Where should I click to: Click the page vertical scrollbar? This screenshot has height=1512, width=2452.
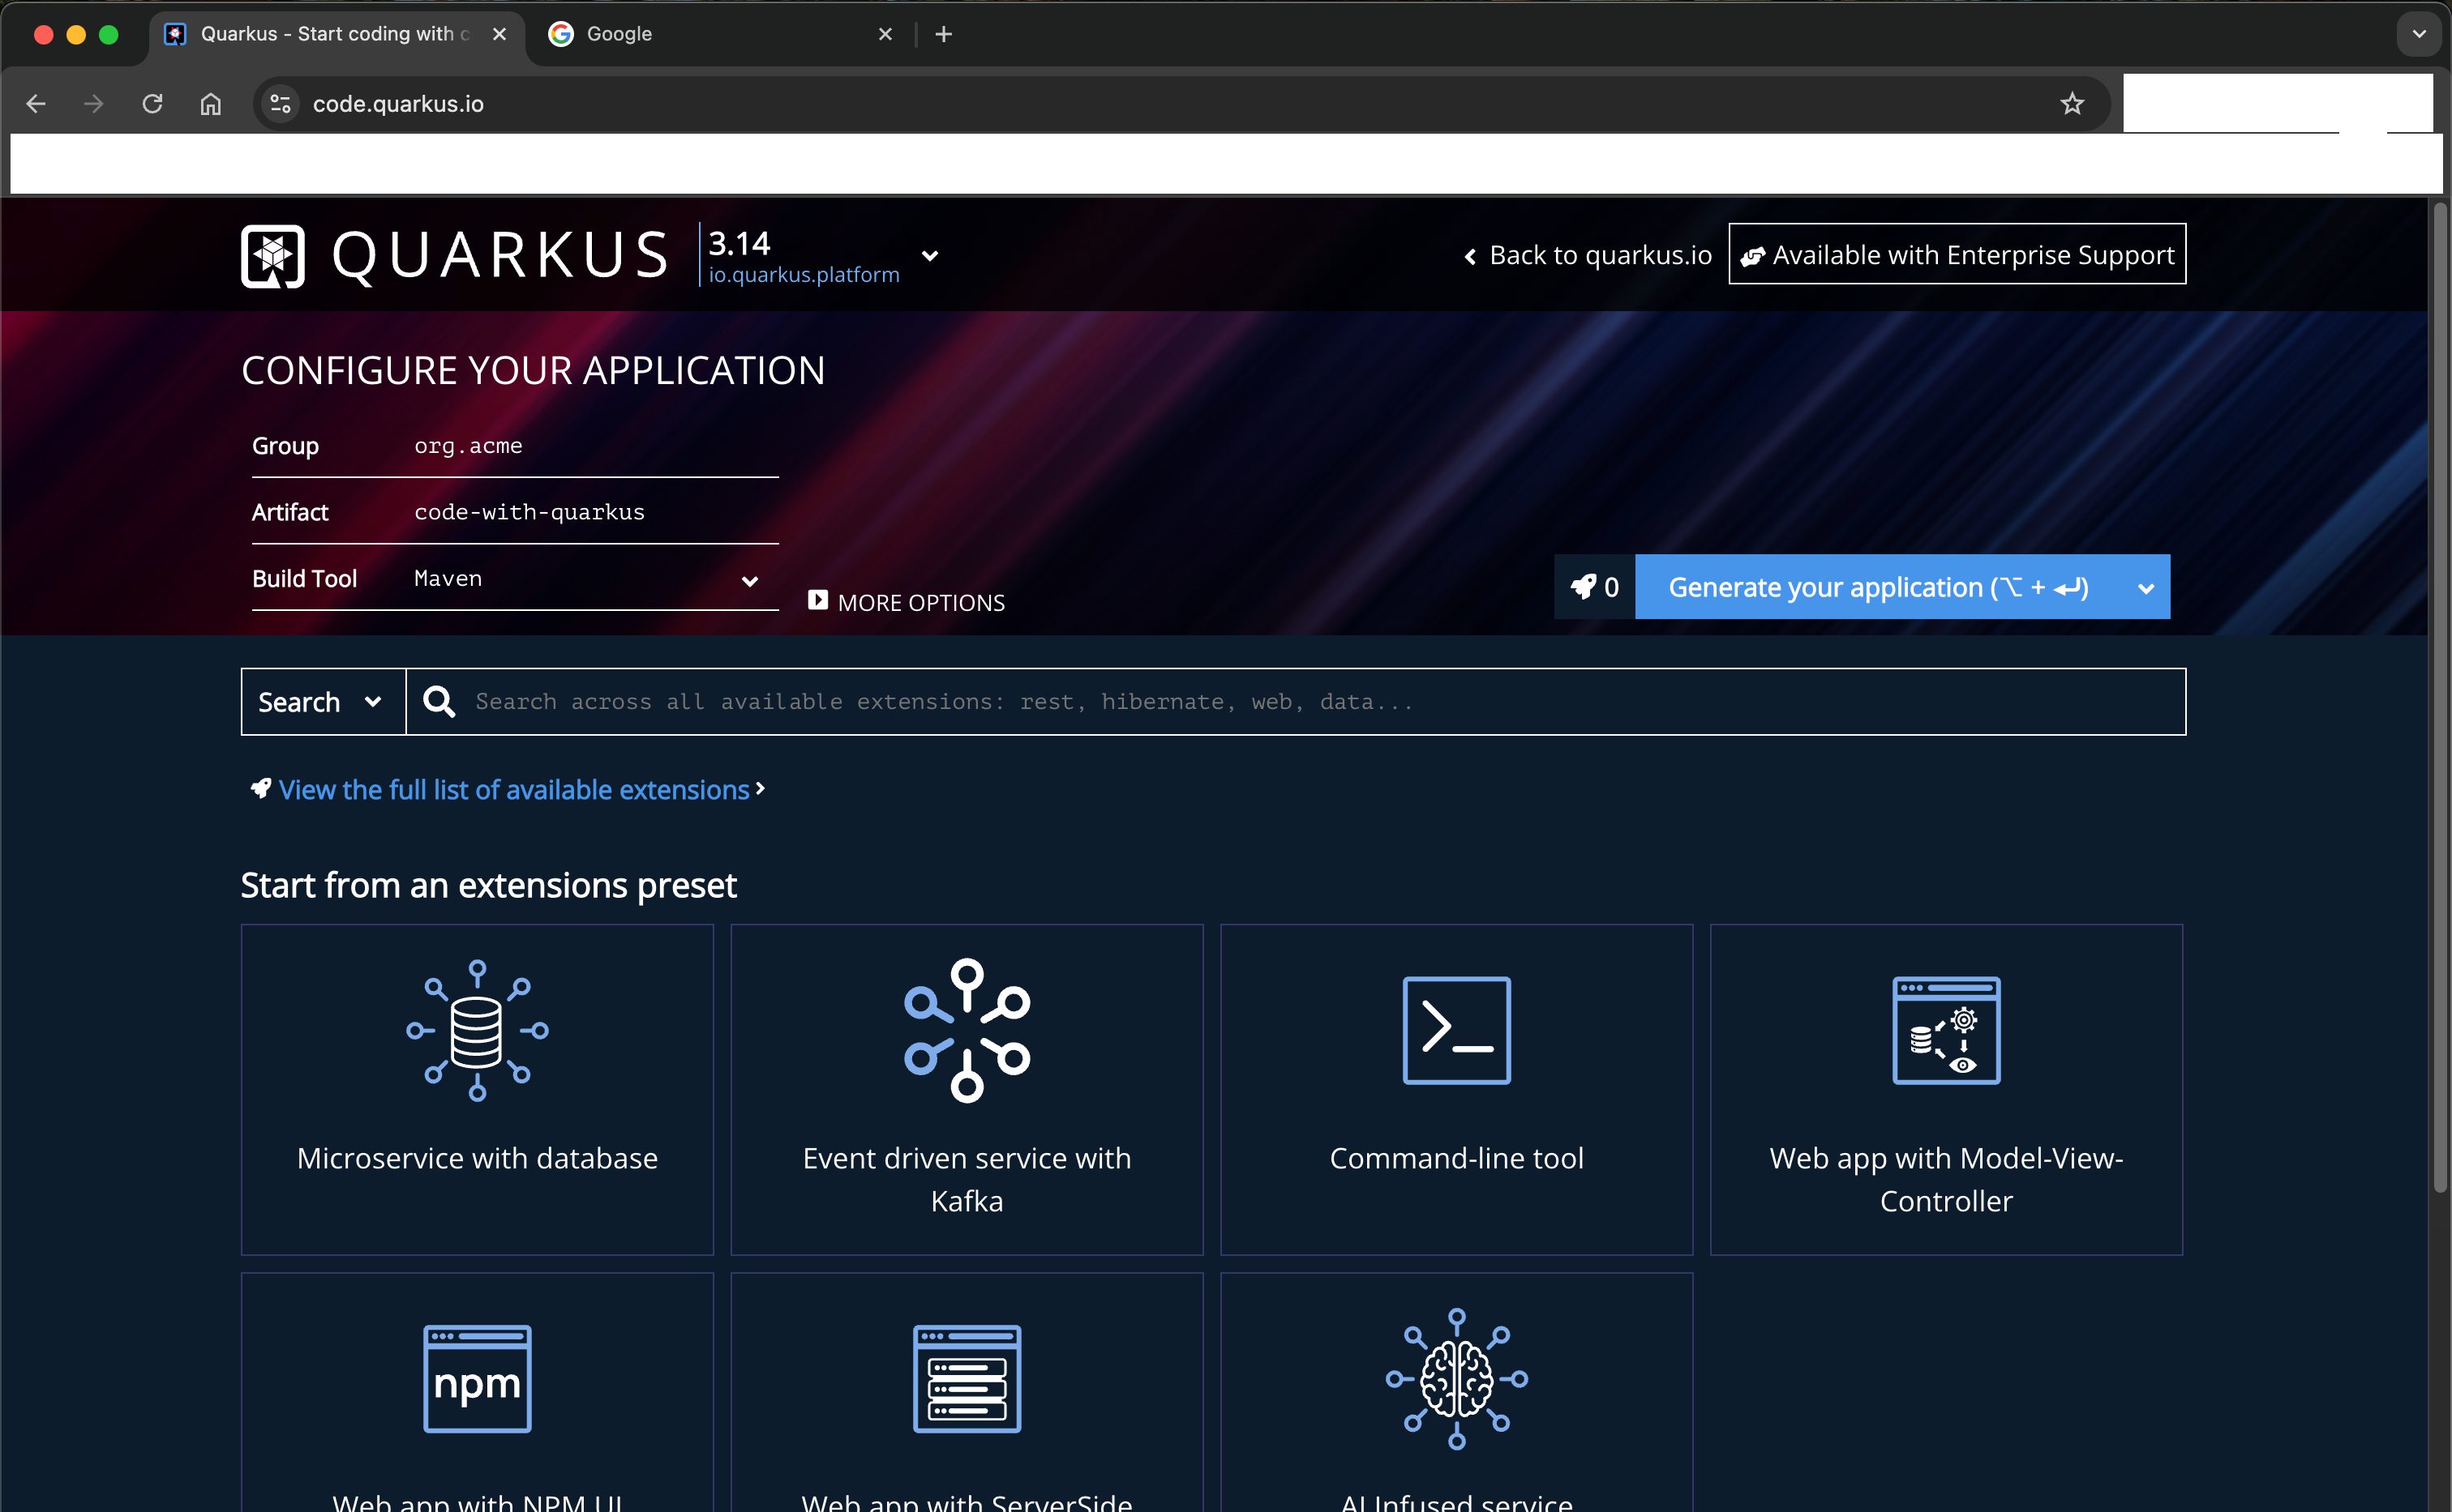(2439, 697)
